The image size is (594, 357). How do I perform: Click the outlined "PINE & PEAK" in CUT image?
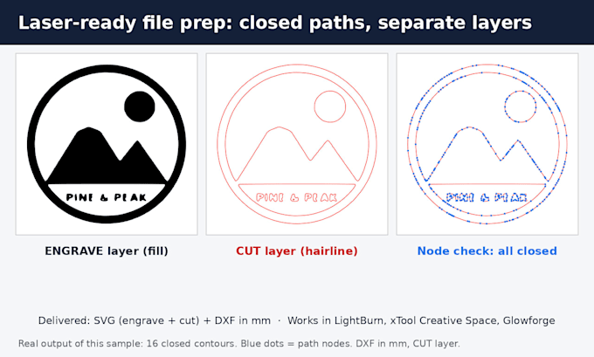297,197
